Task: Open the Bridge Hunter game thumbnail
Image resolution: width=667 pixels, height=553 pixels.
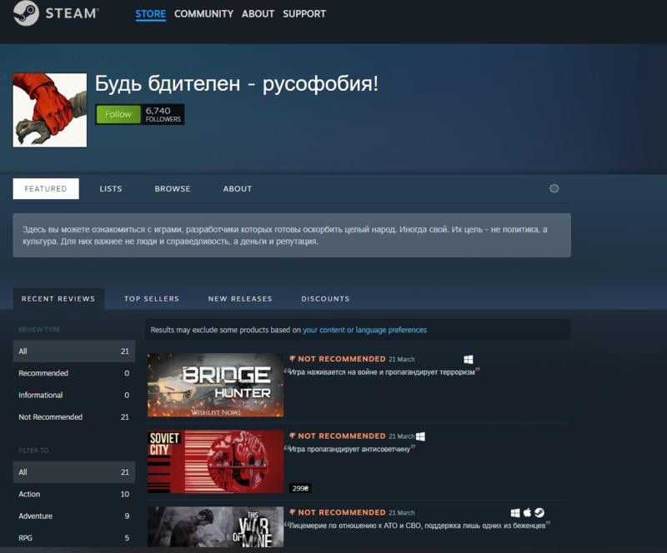Action: [215, 385]
